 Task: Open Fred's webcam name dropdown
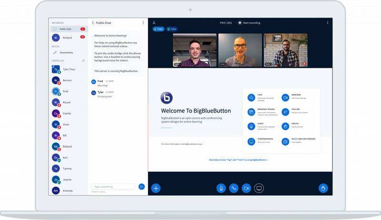point(223,64)
